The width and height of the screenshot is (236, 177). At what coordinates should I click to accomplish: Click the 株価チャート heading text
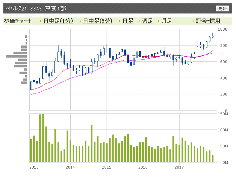pyautogui.click(x=18, y=21)
